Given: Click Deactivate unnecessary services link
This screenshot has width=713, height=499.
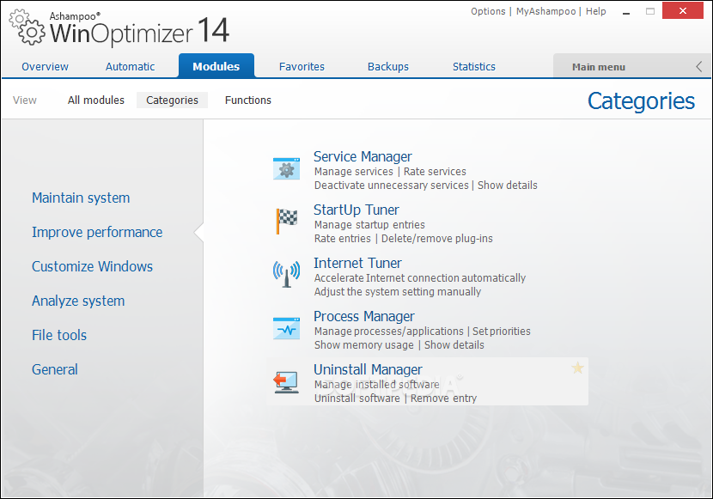Looking at the screenshot, I should (x=391, y=185).
